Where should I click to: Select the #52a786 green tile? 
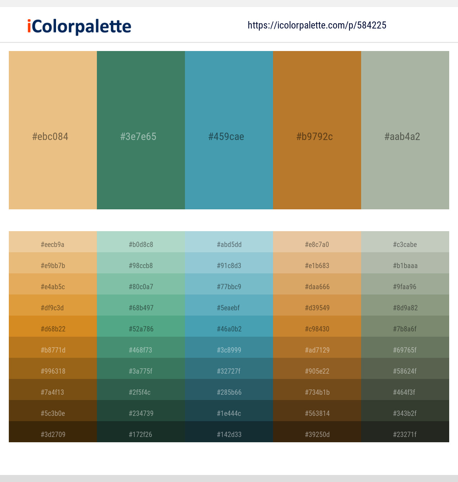pos(141,329)
